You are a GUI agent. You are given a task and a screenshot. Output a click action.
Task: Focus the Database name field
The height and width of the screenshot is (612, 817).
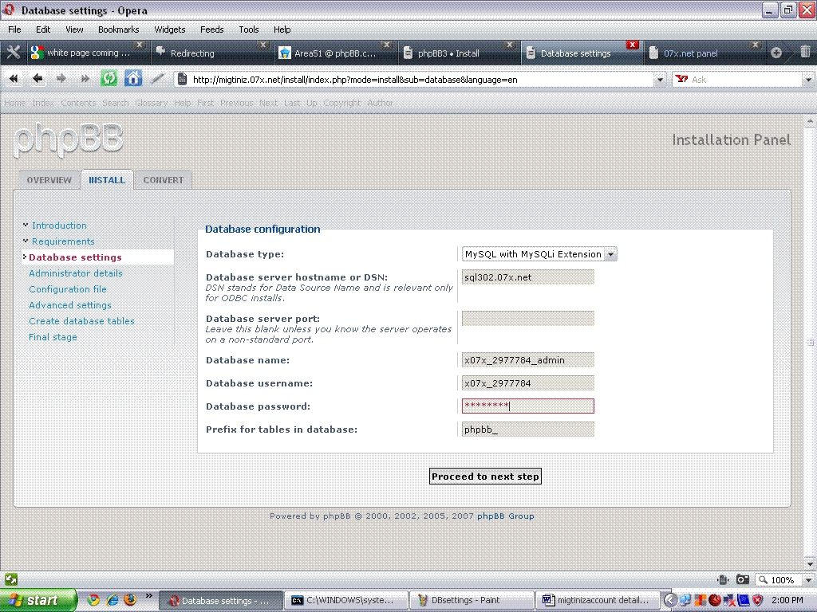pyautogui.click(x=528, y=359)
